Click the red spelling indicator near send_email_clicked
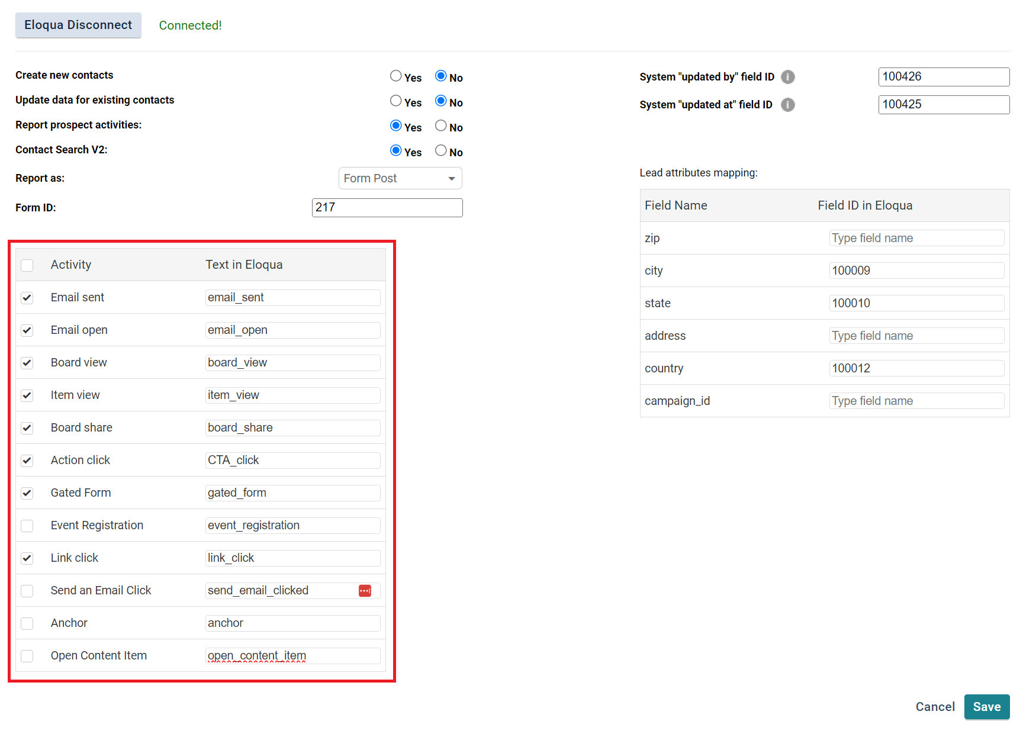Image resolution: width=1023 pixels, height=737 pixels. click(365, 590)
